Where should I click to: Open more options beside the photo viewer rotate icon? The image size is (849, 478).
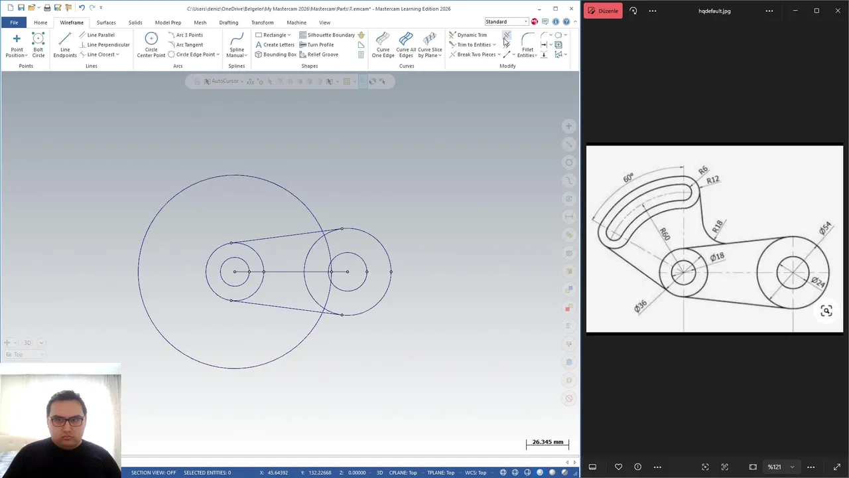point(653,11)
